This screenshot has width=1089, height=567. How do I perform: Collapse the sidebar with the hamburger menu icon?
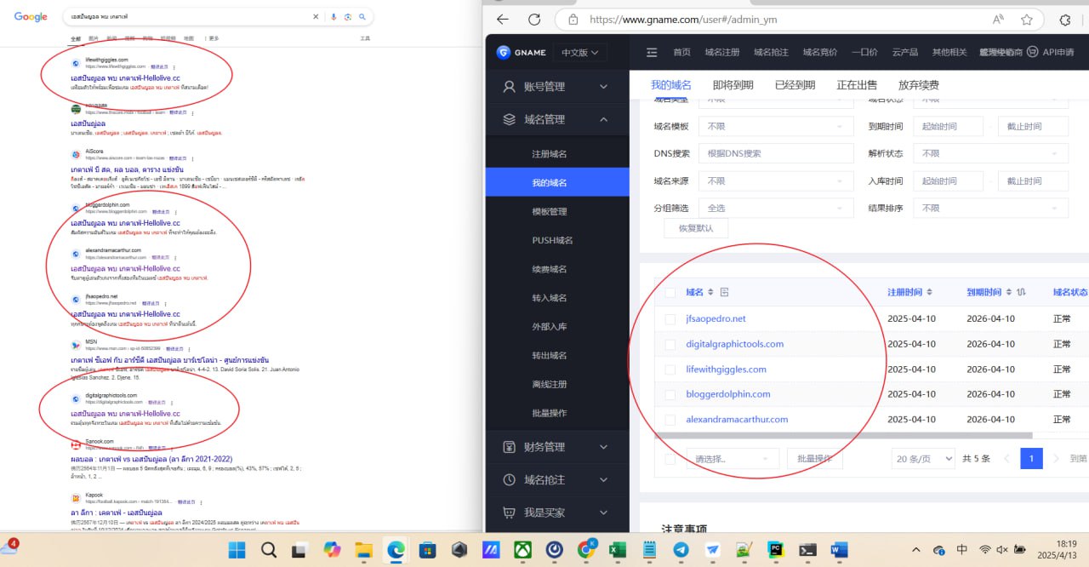coord(653,52)
